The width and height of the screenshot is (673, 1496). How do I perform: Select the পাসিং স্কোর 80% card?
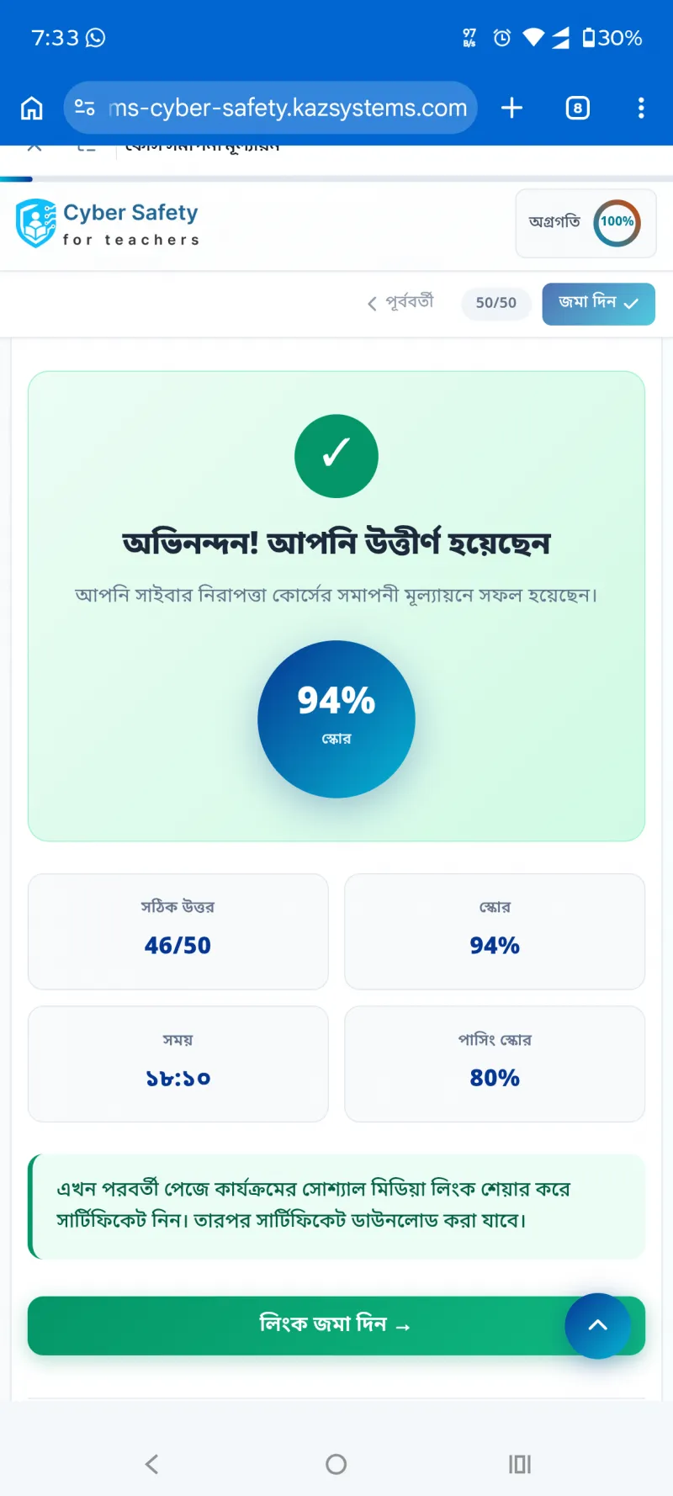click(x=495, y=1064)
